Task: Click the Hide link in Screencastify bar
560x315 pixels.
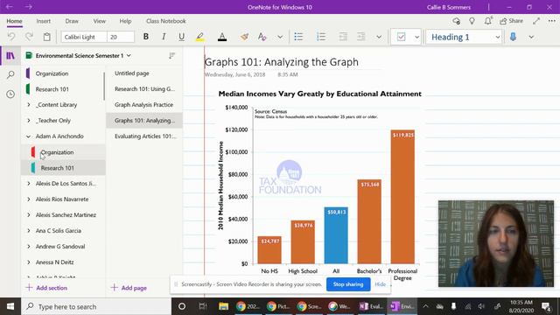Action: tap(380, 284)
